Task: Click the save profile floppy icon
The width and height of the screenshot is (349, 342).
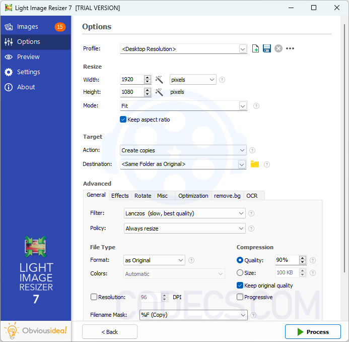Action: tap(266, 48)
